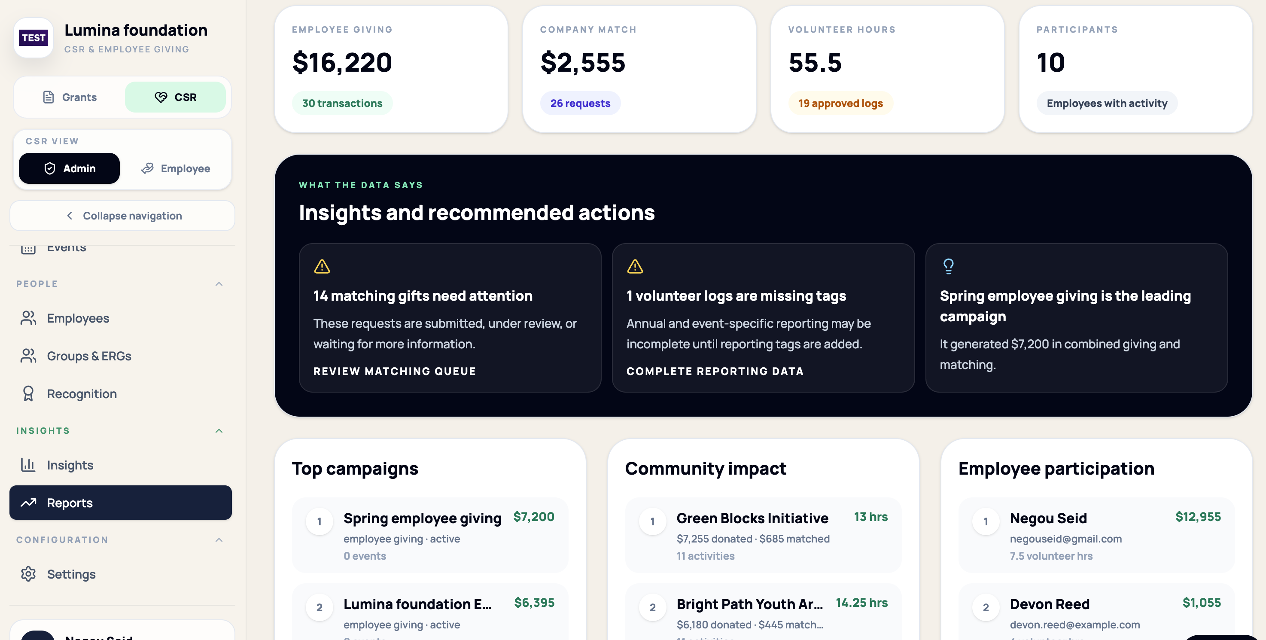Image resolution: width=1266 pixels, height=640 pixels.
Task: Select Devon Reed participation row
Action: point(1096,612)
